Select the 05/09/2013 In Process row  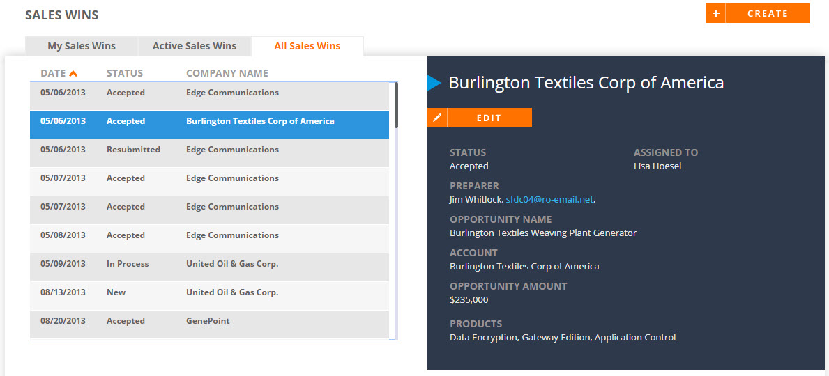tap(209, 267)
